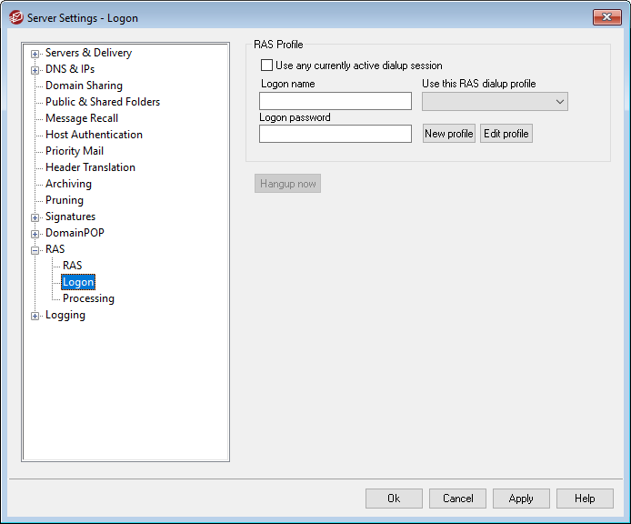
Task: Expand the DNS & IPs node
Action: tap(35, 70)
